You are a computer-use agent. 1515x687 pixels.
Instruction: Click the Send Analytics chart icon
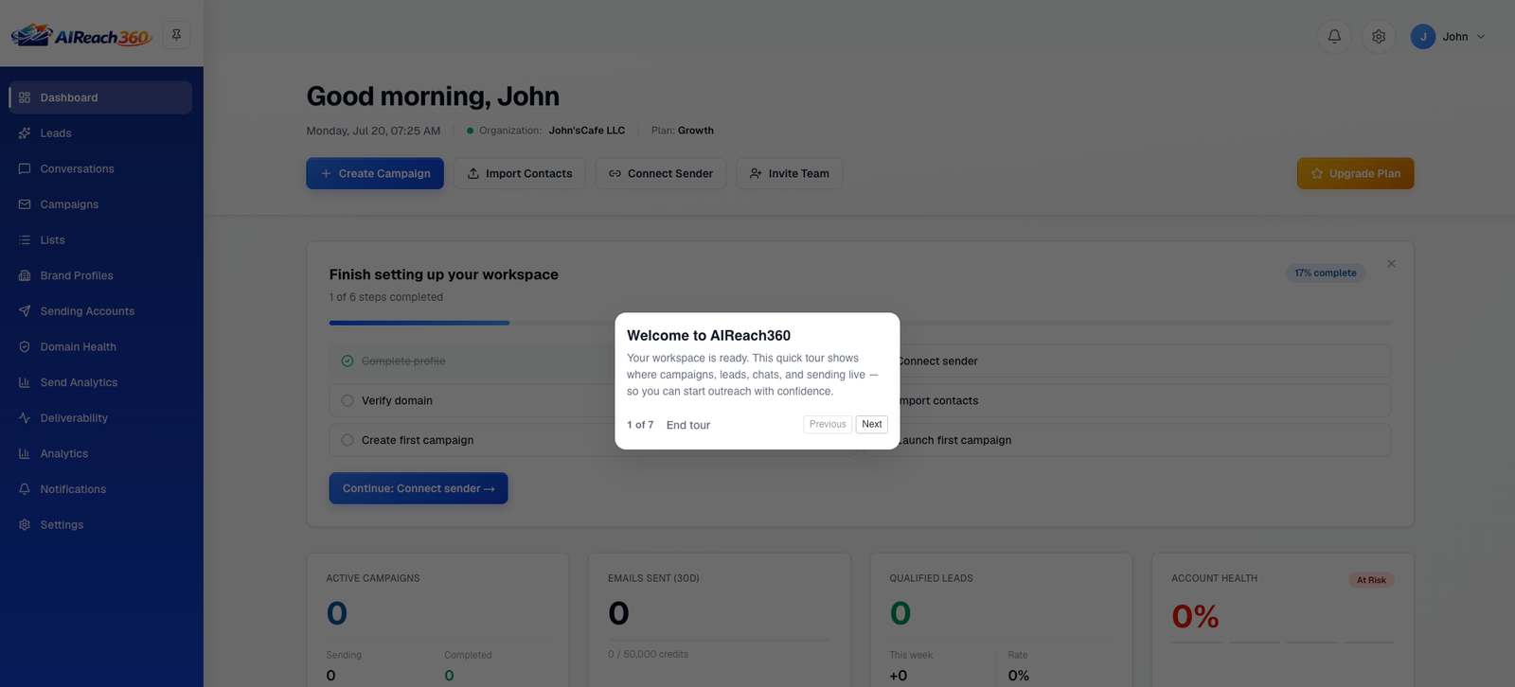[x=25, y=382]
